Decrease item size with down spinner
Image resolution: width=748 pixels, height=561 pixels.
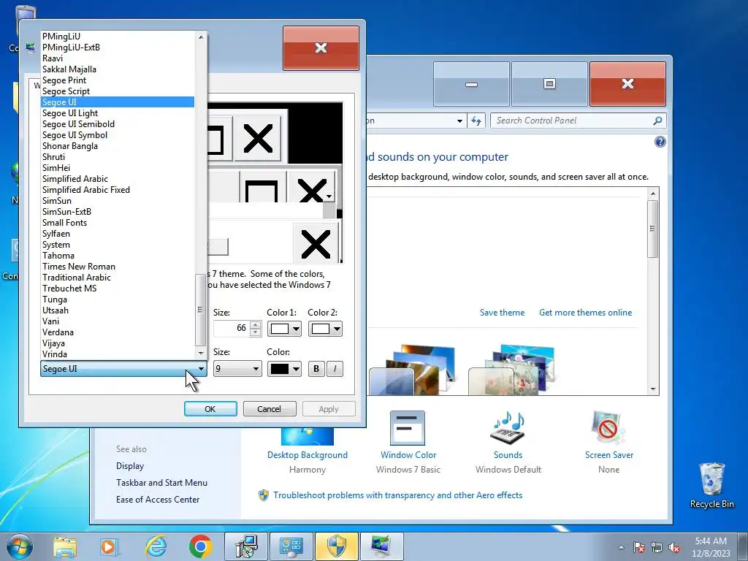tap(255, 332)
